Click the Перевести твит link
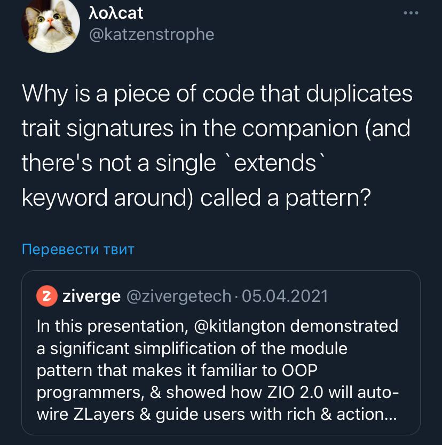The image size is (442, 445). [78, 249]
